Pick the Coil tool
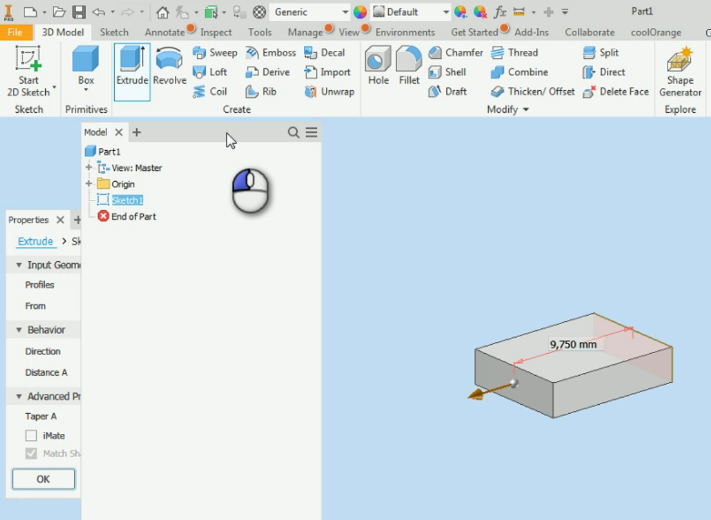This screenshot has height=520, width=711. coord(210,91)
